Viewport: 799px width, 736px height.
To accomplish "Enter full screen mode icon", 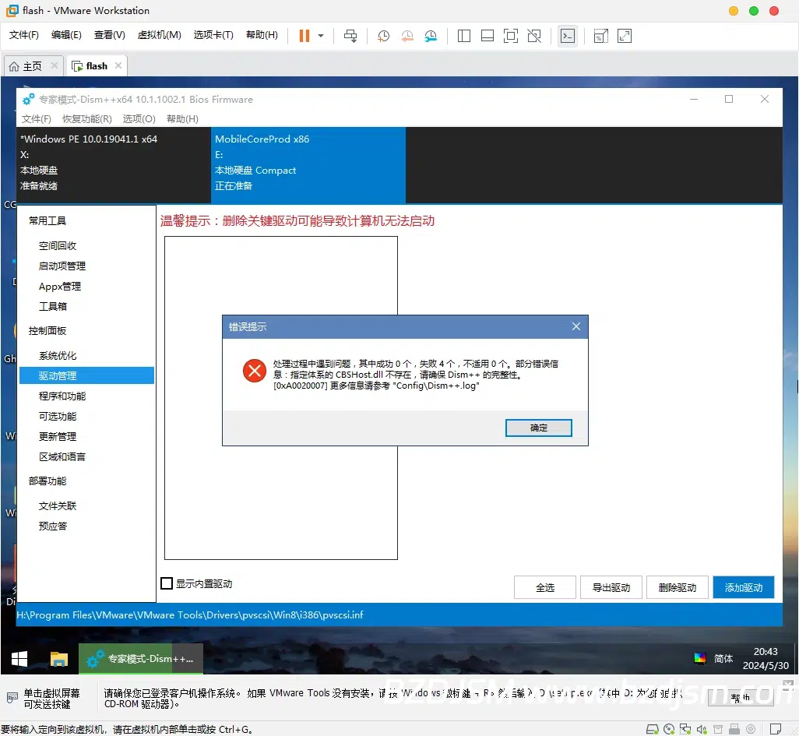I will [x=511, y=36].
